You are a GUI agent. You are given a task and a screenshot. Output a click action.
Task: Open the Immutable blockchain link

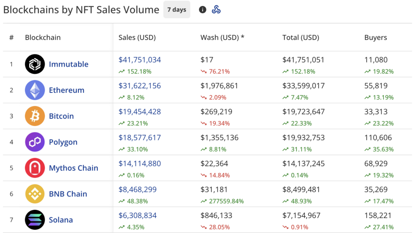[x=69, y=64]
